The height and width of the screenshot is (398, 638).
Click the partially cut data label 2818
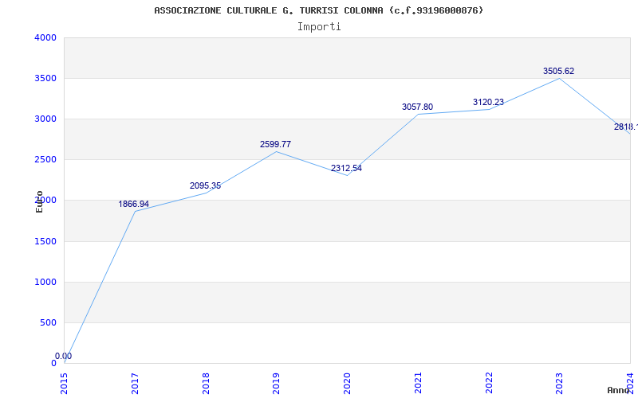tap(626, 127)
